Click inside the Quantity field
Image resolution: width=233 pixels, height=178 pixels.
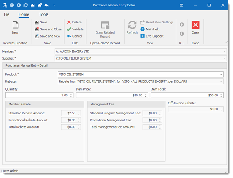(36, 95)
